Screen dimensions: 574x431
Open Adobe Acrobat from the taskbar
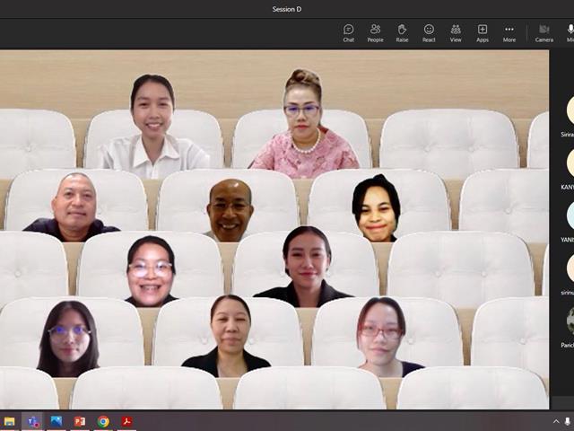(126, 421)
